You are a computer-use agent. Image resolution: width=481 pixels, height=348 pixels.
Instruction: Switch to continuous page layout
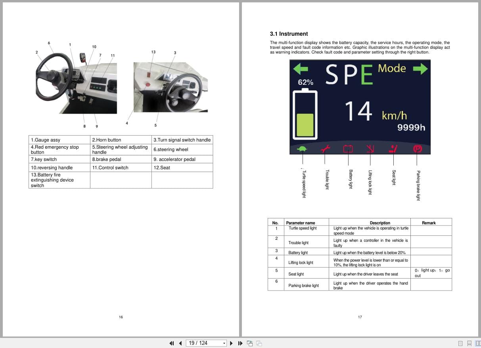point(469,343)
